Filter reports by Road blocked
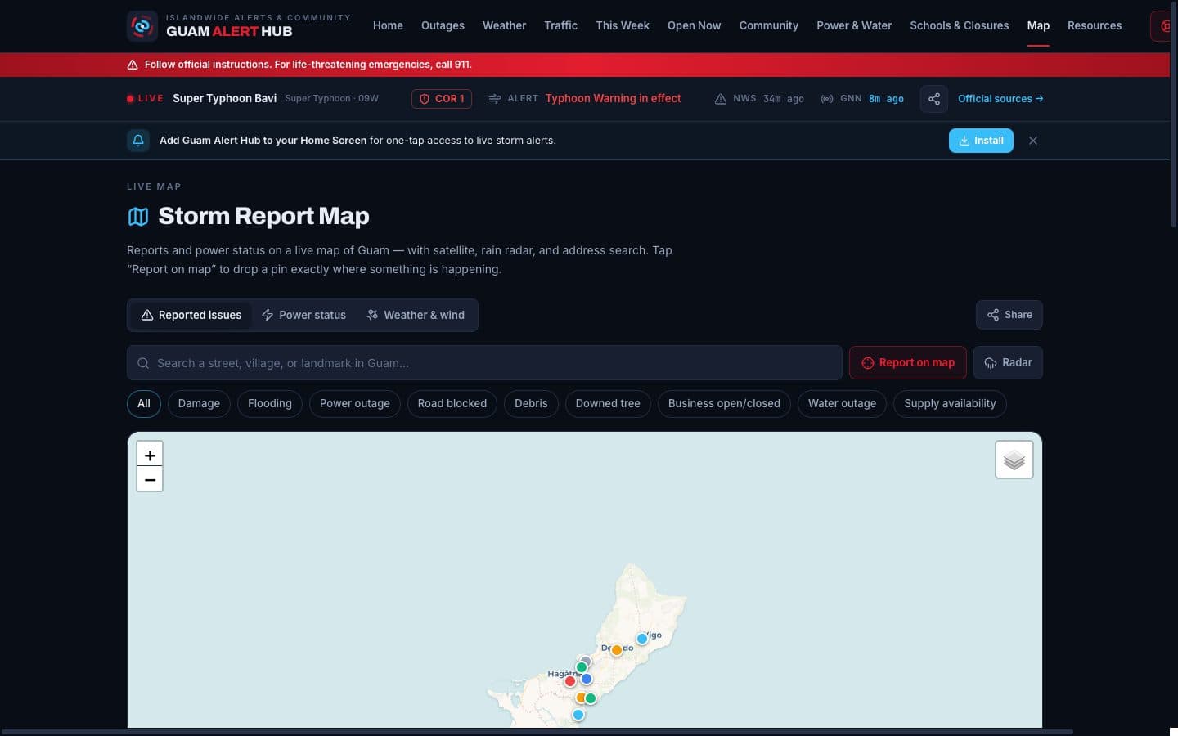This screenshot has height=736, width=1178. pos(452,404)
